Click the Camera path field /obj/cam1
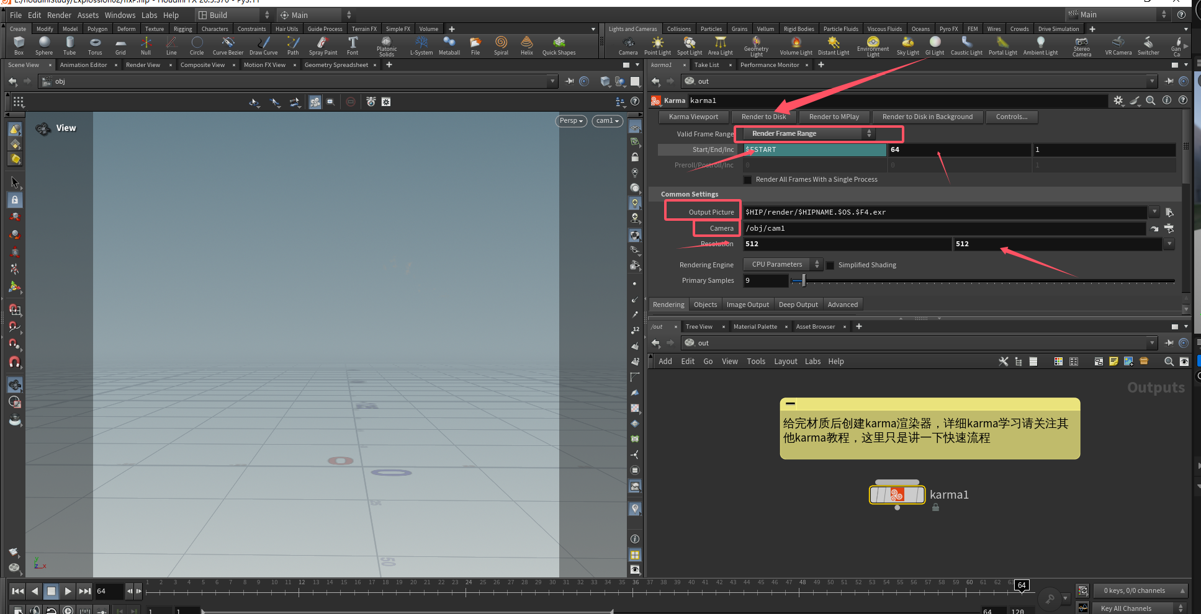This screenshot has height=614, width=1201. pos(944,228)
